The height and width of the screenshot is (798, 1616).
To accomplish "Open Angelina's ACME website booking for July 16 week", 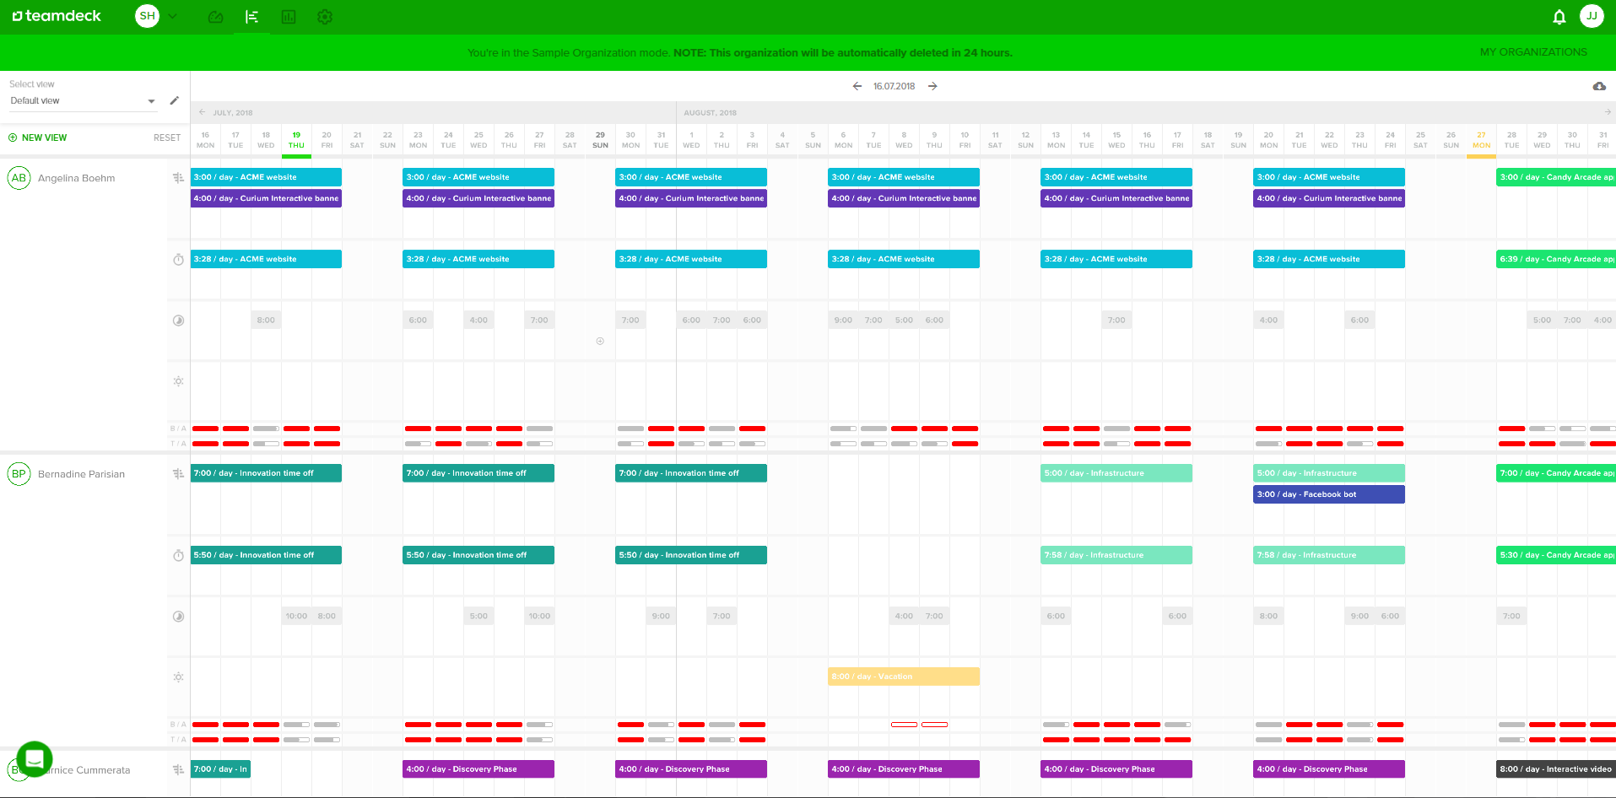I will 266,177.
